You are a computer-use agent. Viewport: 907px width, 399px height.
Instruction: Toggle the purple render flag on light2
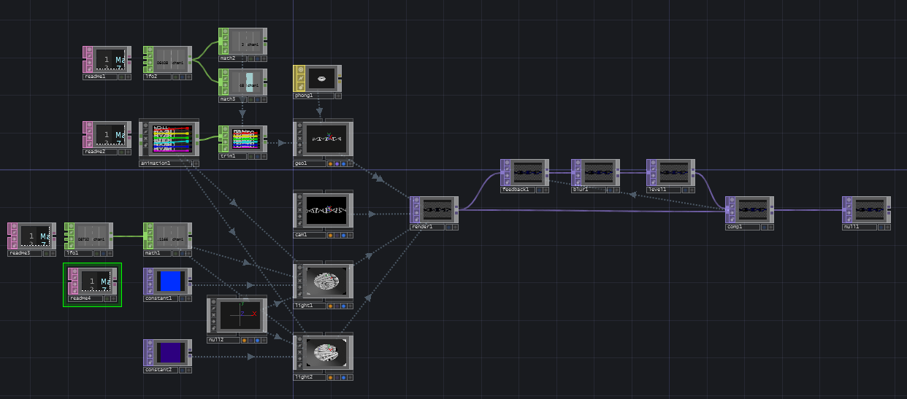pos(337,378)
